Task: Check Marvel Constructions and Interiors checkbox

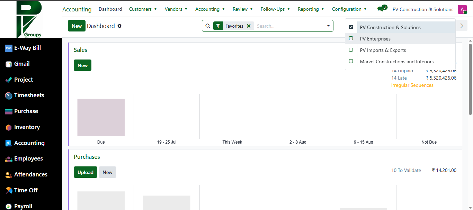Action: (x=351, y=61)
